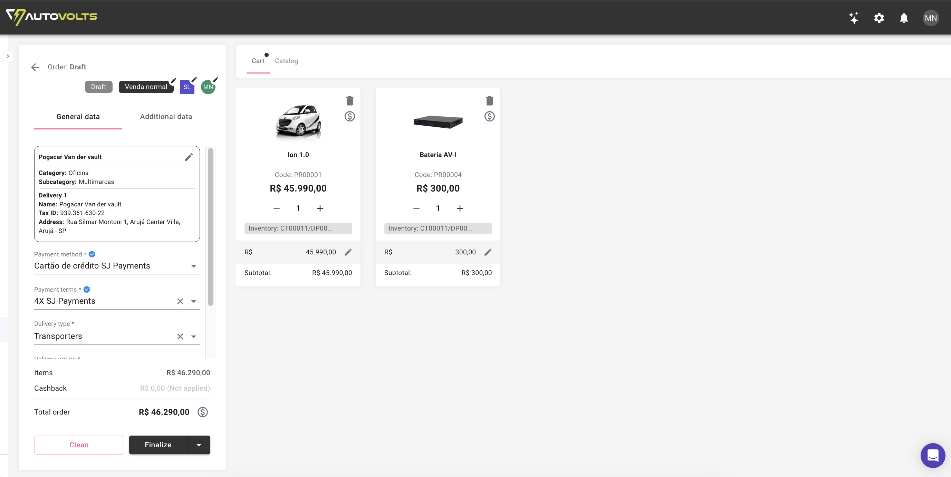Switch to the Catalog tab
This screenshot has height=477, width=951.
tap(287, 60)
